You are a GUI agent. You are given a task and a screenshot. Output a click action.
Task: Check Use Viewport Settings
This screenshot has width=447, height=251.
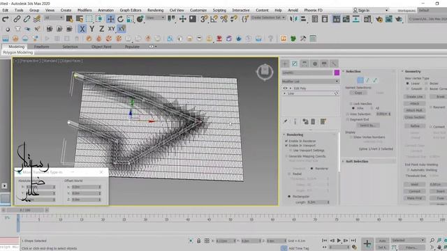tap(291, 151)
